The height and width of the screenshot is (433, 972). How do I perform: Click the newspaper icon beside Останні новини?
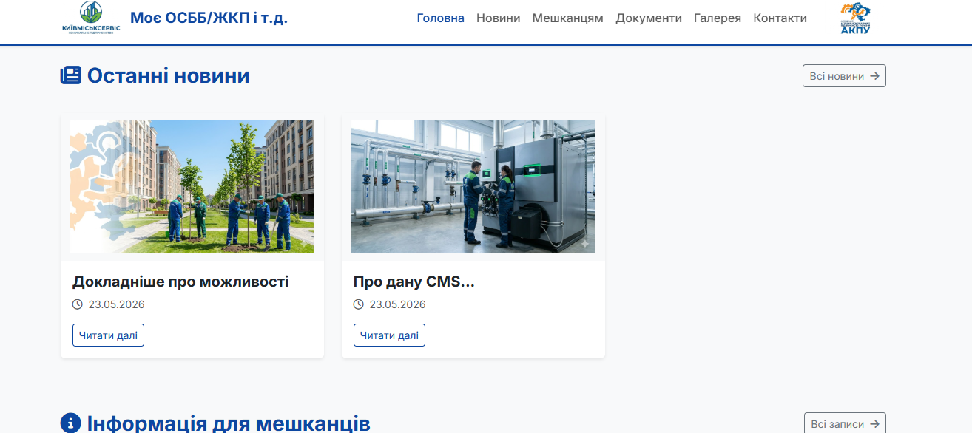70,75
